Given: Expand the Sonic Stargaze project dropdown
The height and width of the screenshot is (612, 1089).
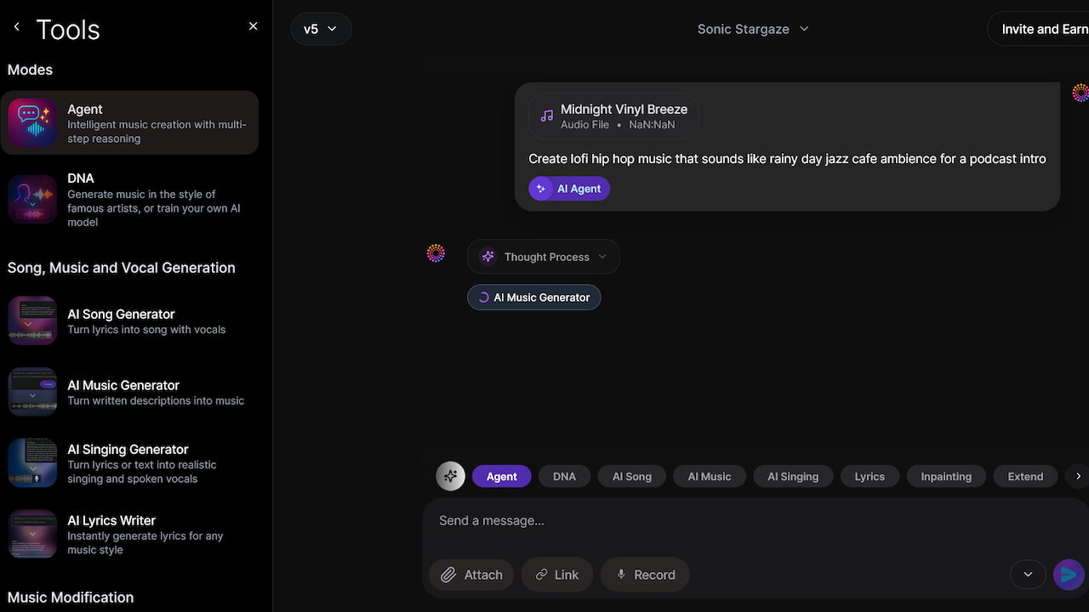Looking at the screenshot, I should (753, 29).
